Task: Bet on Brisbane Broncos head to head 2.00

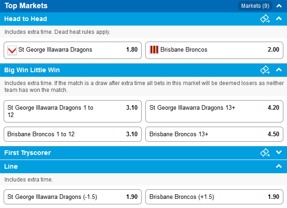Action: pos(214,50)
